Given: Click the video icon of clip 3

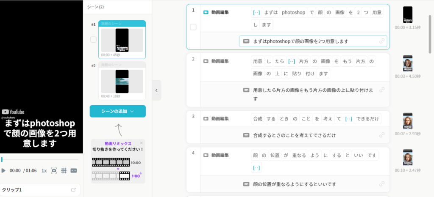Looking at the screenshot, I should pyautogui.click(x=206, y=119).
